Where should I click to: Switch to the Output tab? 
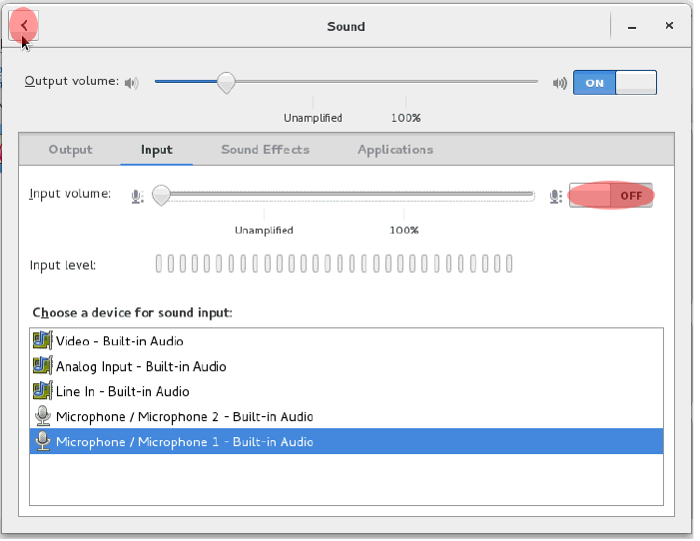71,150
